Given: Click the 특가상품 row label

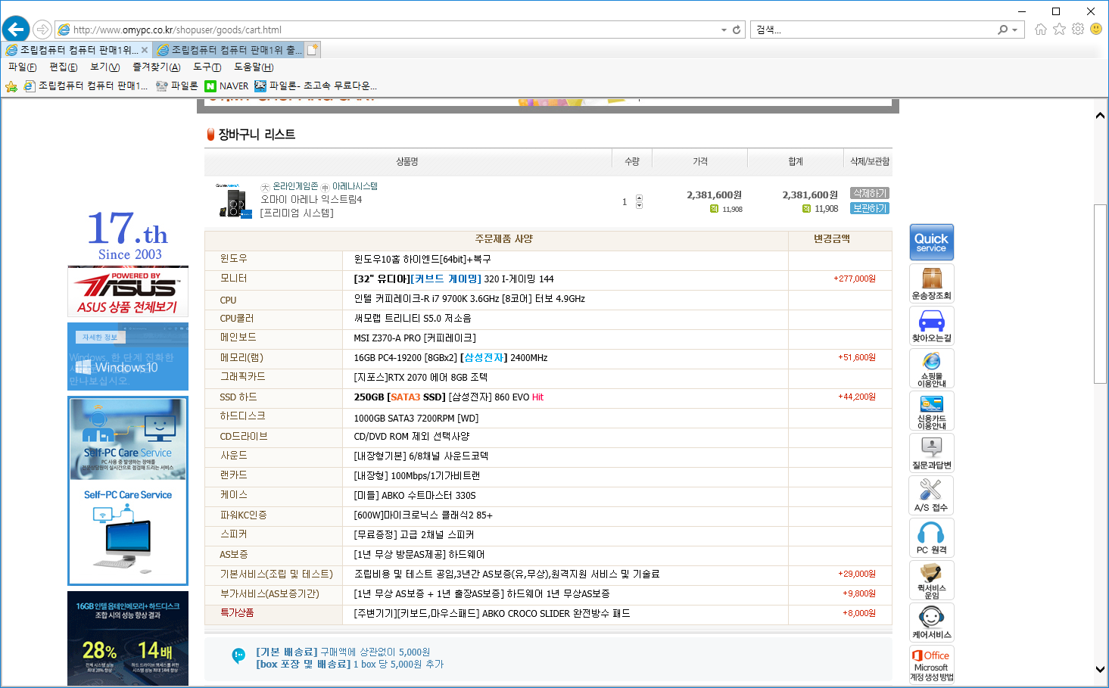Looking at the screenshot, I should tap(237, 612).
